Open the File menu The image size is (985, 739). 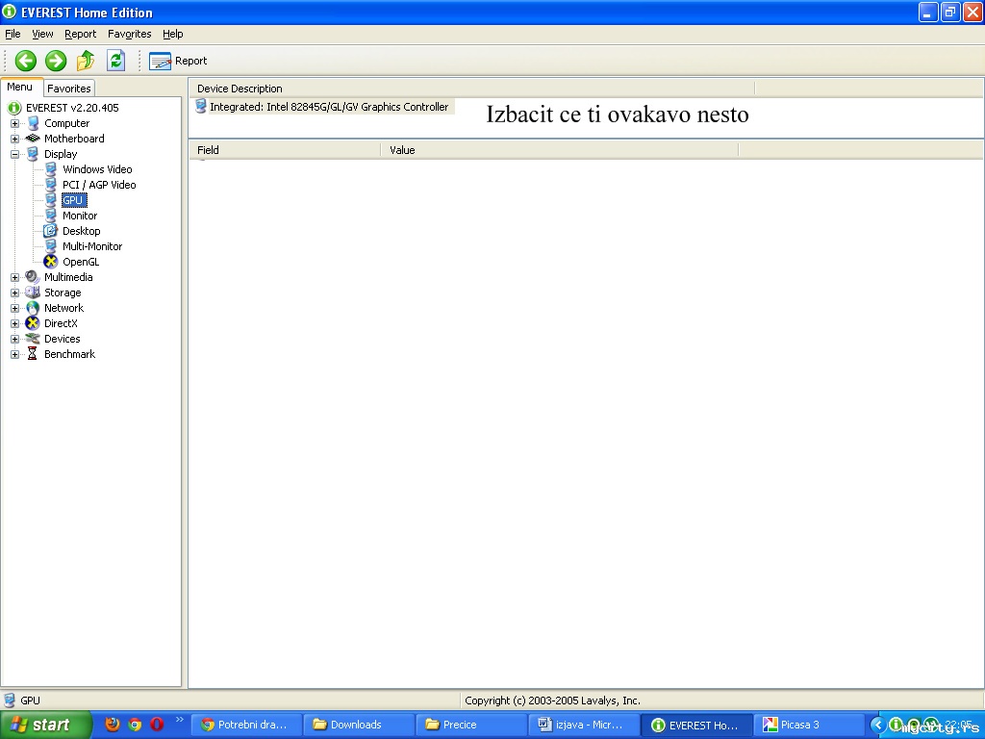pyautogui.click(x=13, y=34)
